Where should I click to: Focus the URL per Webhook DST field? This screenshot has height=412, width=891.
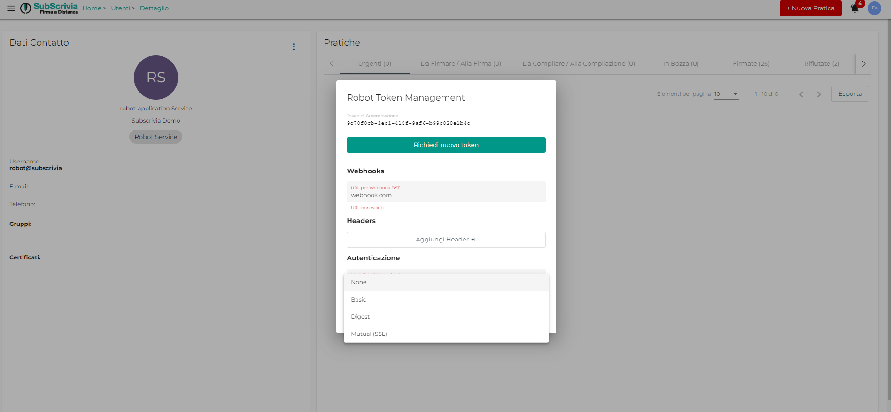tap(446, 195)
